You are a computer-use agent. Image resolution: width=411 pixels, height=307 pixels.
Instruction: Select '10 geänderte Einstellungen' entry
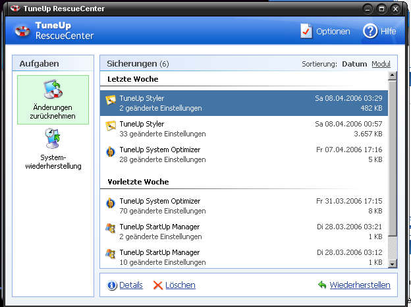click(x=163, y=262)
